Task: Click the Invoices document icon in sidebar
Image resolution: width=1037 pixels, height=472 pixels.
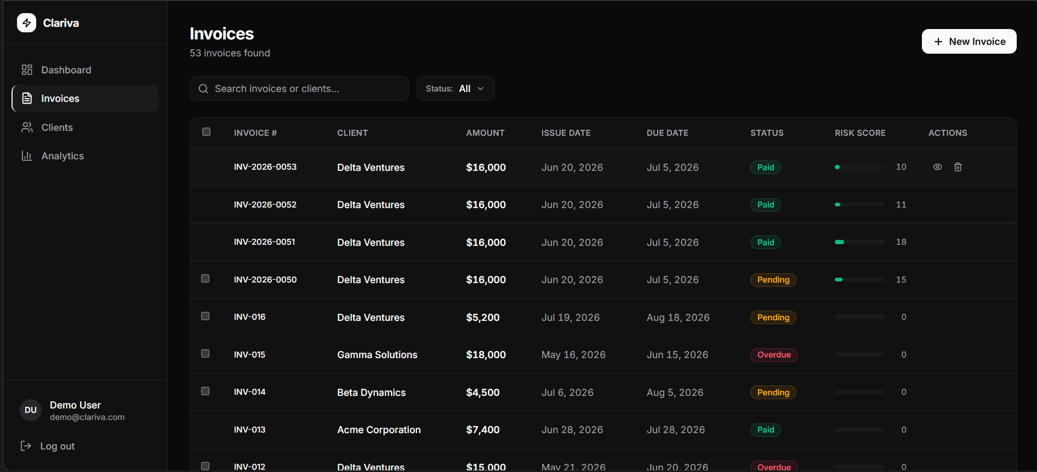Action: [27, 98]
